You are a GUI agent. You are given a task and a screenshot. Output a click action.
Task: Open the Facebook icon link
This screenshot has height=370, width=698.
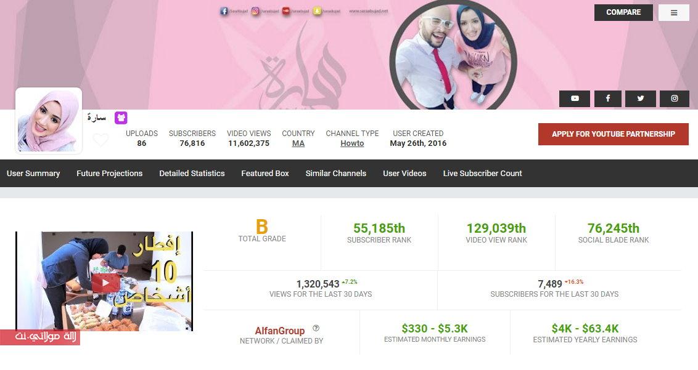click(x=608, y=99)
